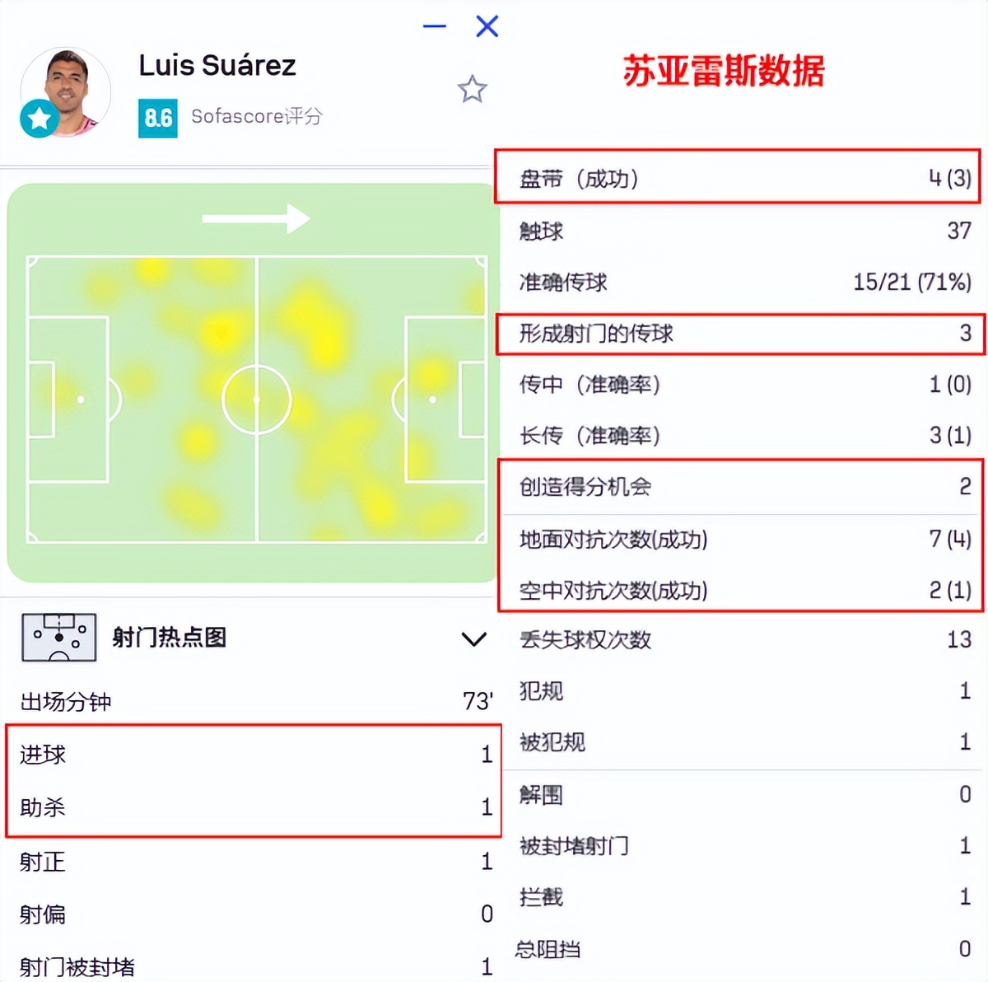Close the player stats panel
Viewport: 988px width, 982px height.
click(487, 26)
